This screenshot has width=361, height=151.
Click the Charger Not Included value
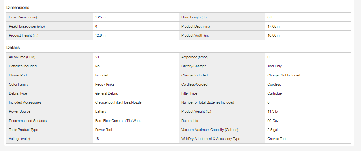(284, 75)
